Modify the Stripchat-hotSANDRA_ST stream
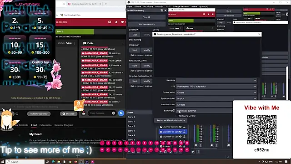The height and width of the screenshot is (164, 291). coord(146,81)
